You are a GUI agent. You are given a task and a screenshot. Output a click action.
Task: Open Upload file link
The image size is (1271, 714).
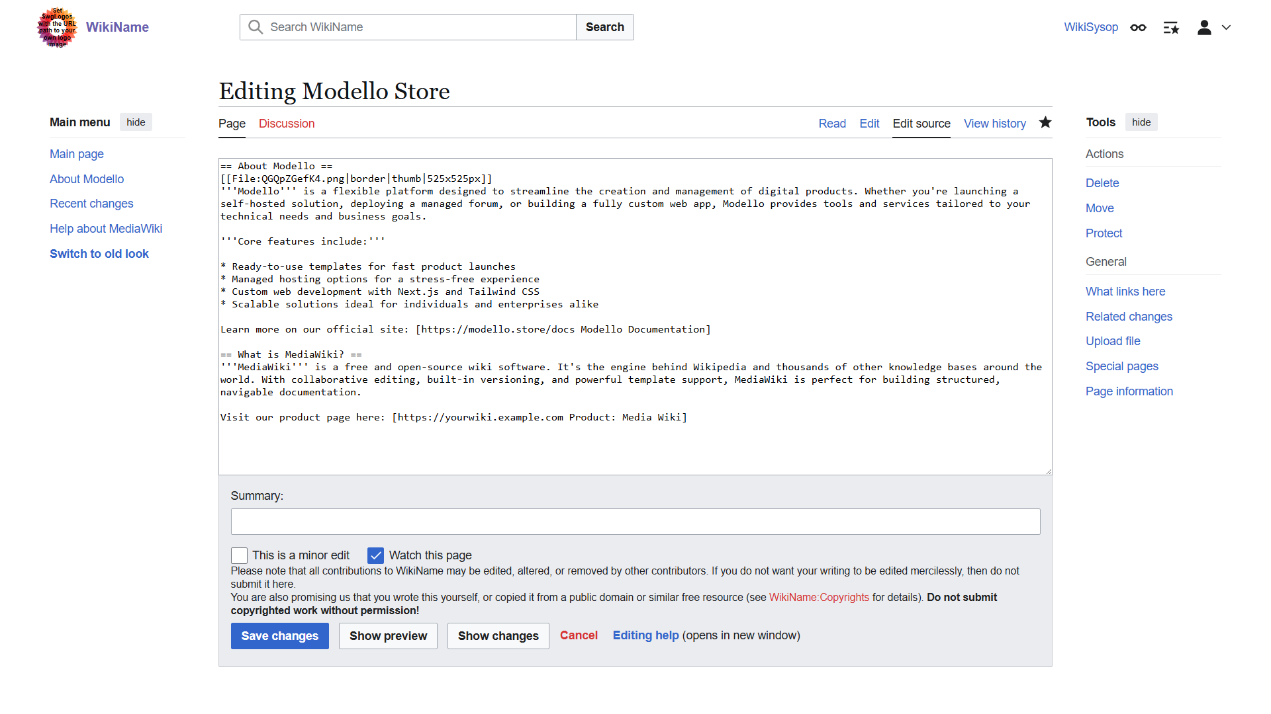(x=1113, y=341)
